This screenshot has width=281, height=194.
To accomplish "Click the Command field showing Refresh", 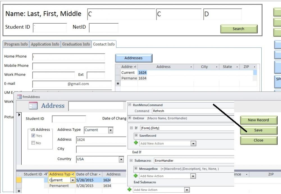I will (193, 111).
